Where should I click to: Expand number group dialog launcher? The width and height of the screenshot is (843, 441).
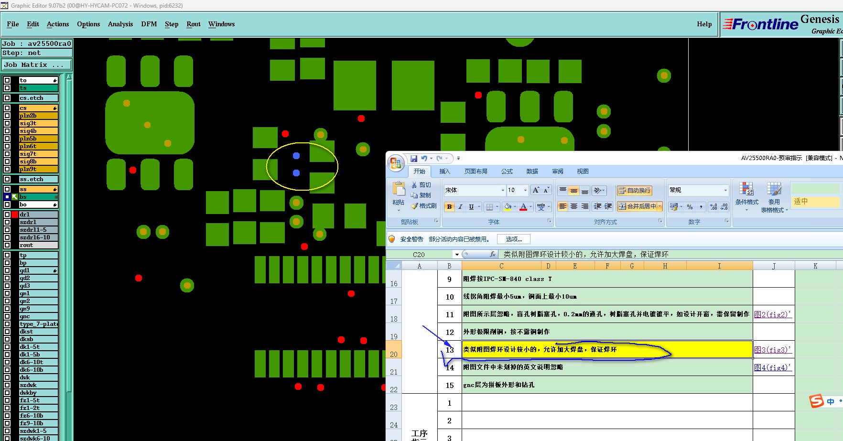[726, 221]
